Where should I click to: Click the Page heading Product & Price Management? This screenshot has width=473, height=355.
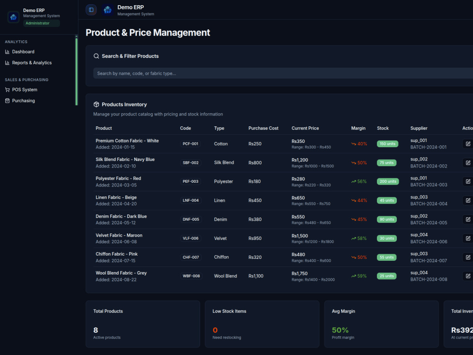coord(148,33)
